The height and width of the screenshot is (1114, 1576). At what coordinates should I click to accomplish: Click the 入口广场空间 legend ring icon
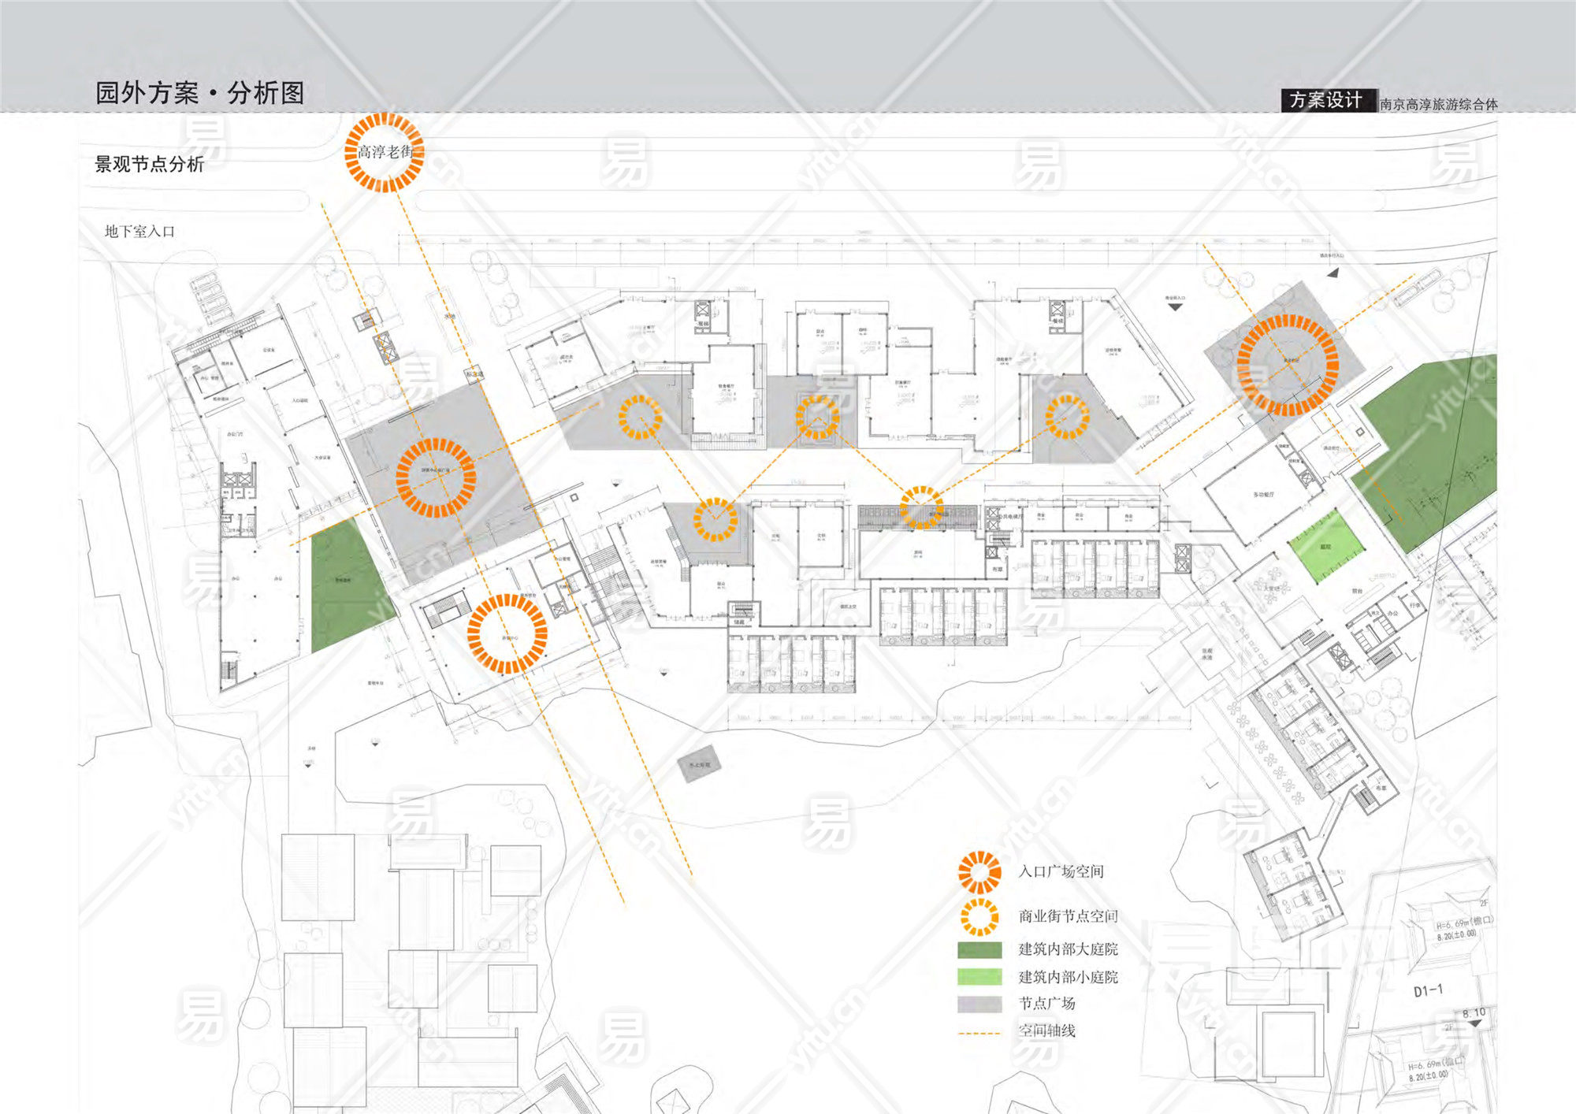[979, 871]
